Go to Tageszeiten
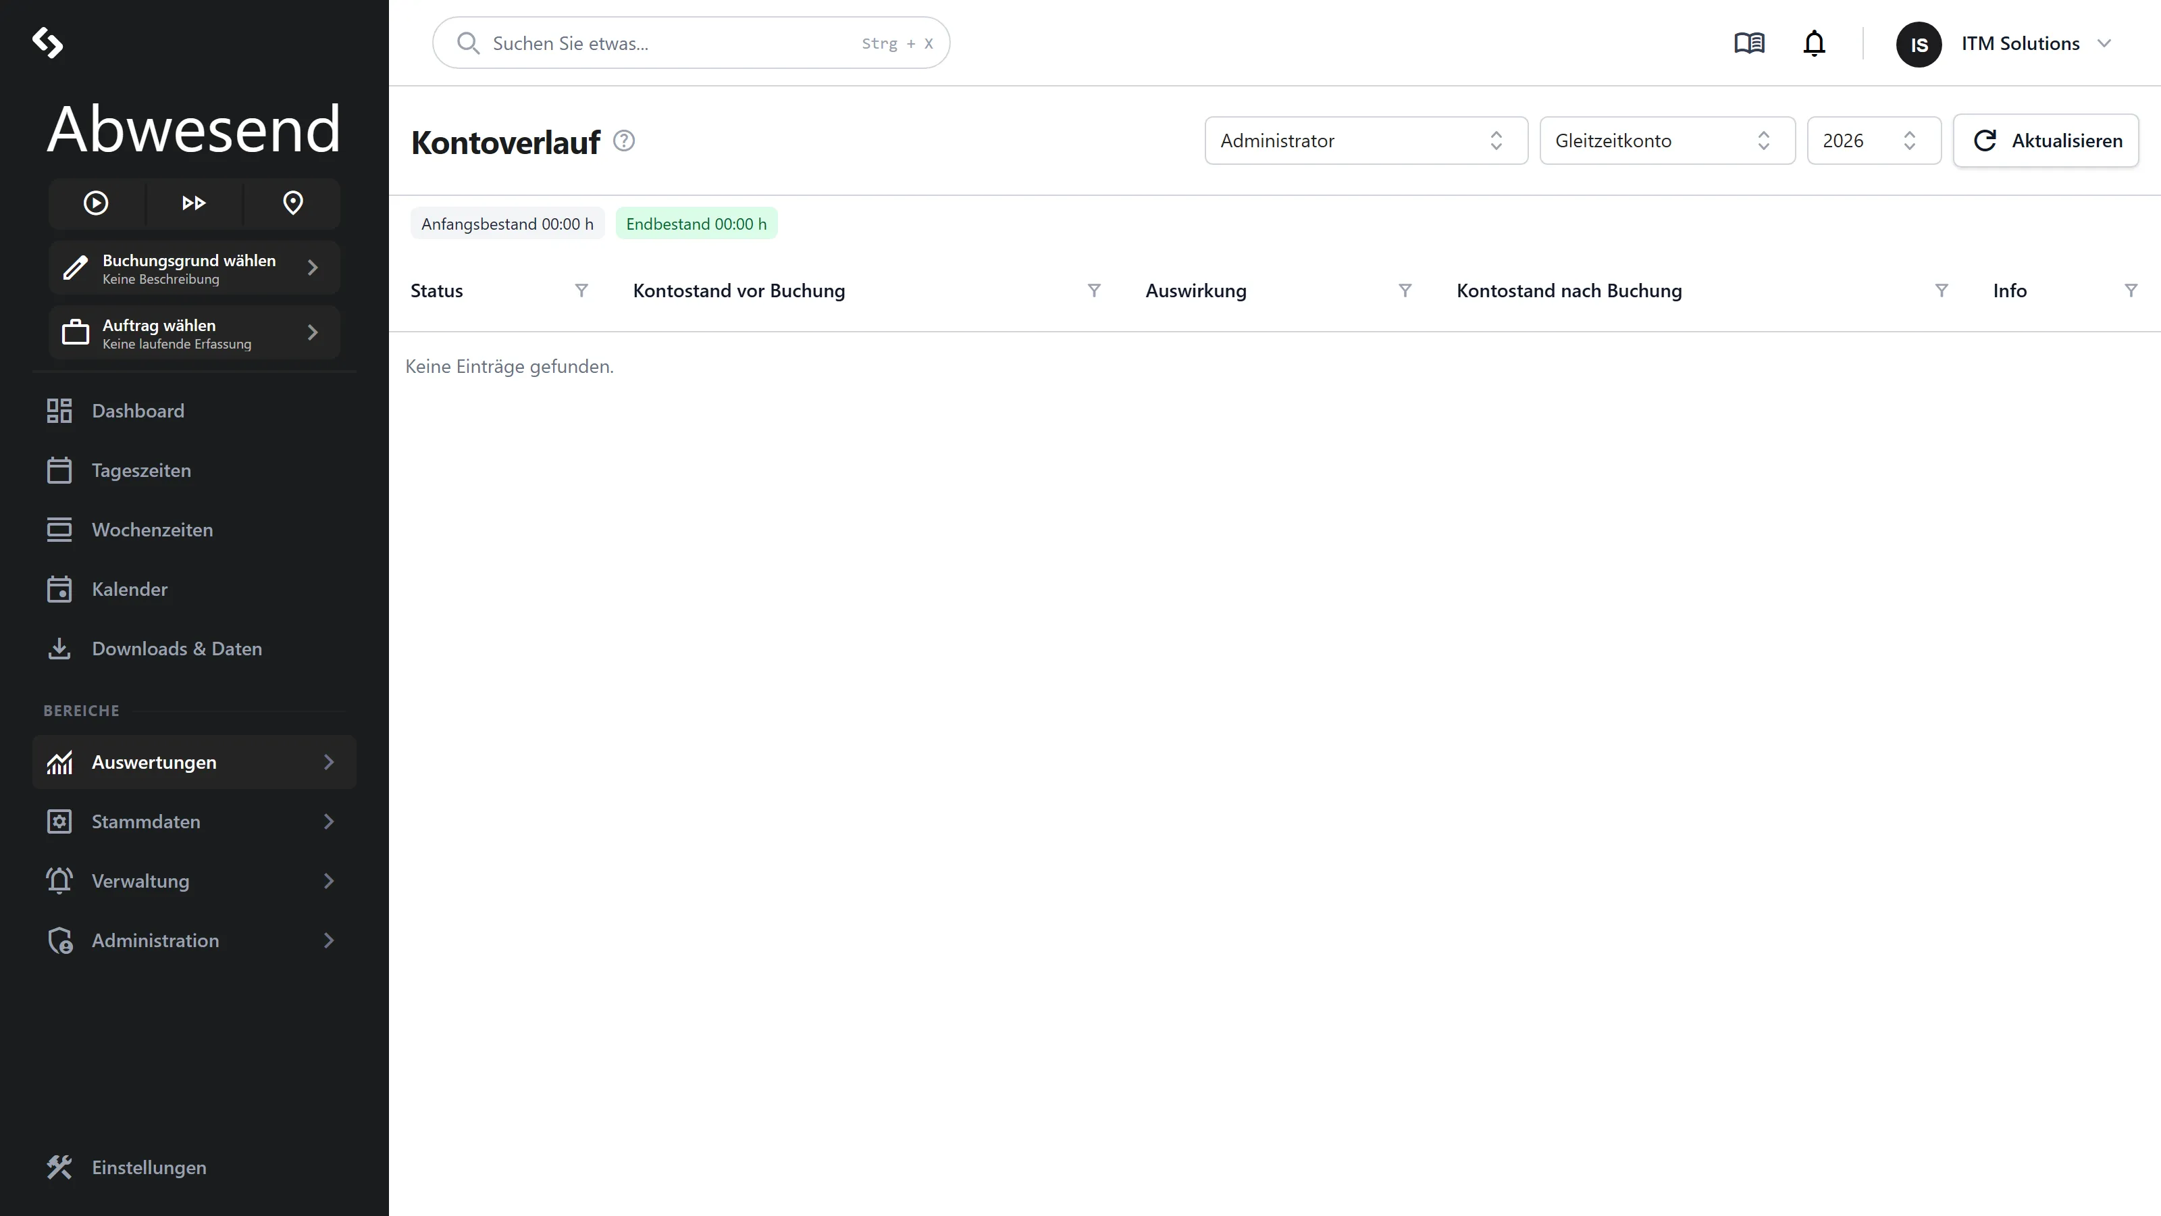The width and height of the screenshot is (2161, 1216). pyautogui.click(x=194, y=471)
